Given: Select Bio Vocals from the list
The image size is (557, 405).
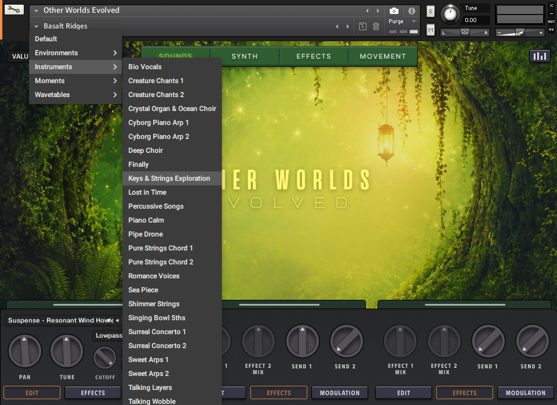Looking at the screenshot, I should click(x=172, y=67).
